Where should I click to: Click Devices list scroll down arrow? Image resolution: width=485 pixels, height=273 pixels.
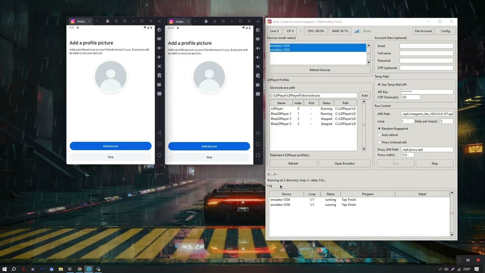[x=368, y=62]
